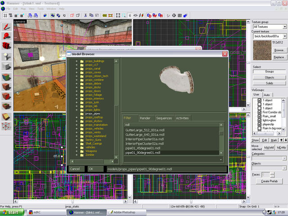Image resolution: width=288 pixels, height=216 pixels.
Task: Click the folder tree vertical scrollbar
Action: [116, 109]
